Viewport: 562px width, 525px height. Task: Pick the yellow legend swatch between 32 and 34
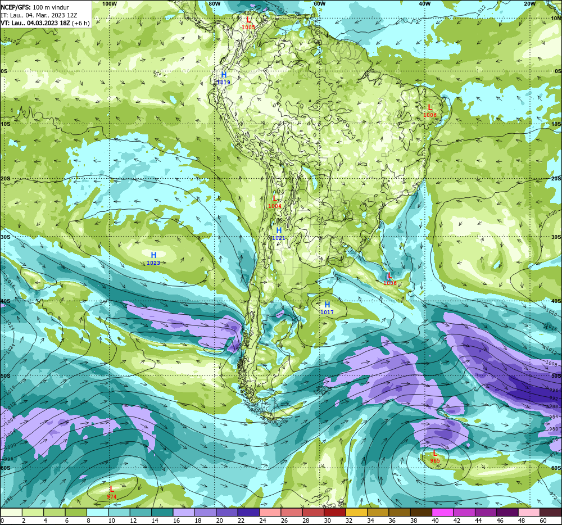pyautogui.click(x=356, y=512)
